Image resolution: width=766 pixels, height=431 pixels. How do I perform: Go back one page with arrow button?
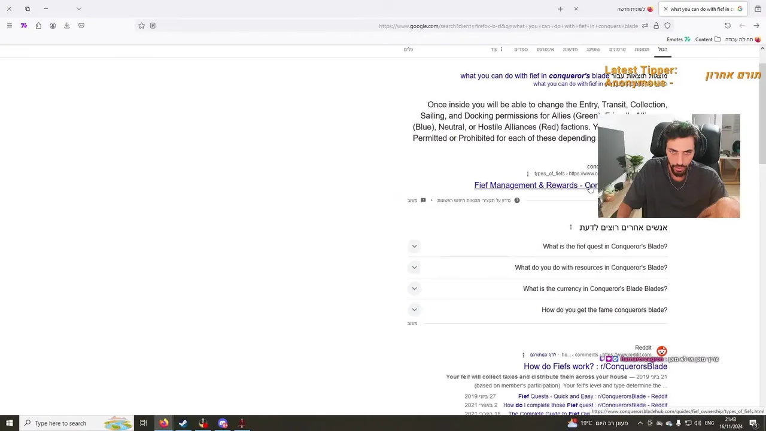pos(756,26)
